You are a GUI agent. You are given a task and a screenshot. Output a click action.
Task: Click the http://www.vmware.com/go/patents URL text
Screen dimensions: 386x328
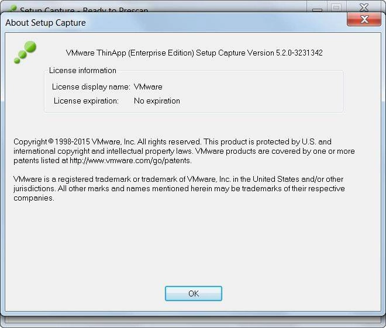click(130, 160)
